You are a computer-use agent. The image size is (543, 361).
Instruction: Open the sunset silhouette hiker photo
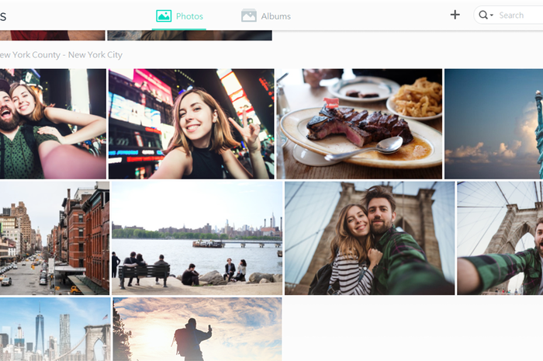pos(197,329)
